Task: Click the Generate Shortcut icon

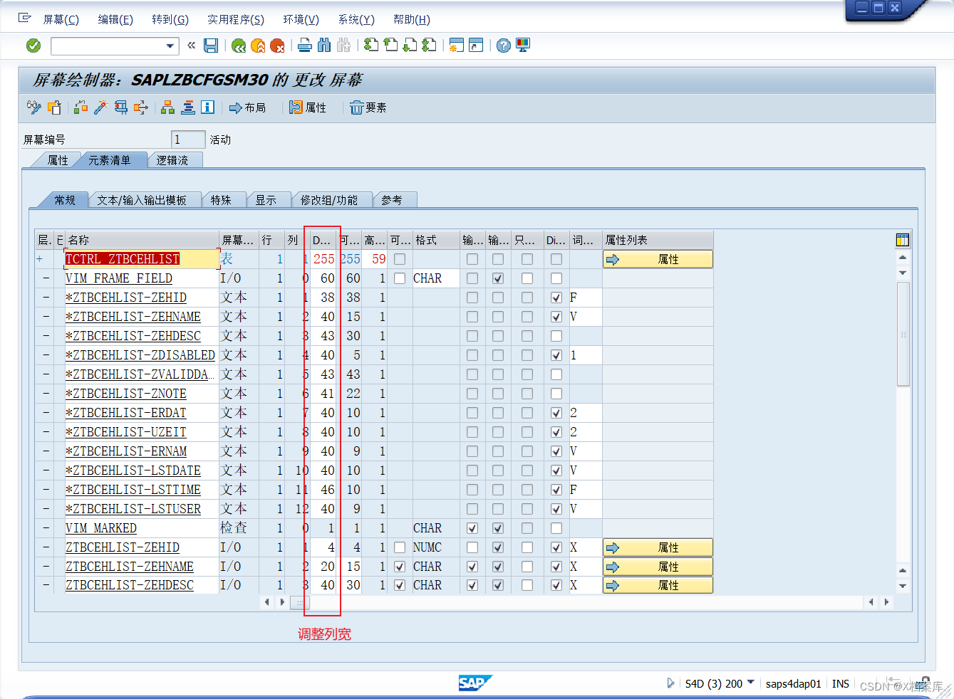Action: pos(476,46)
